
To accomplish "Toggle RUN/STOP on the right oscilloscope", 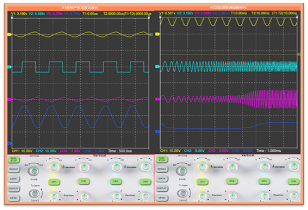I will [161, 159].
